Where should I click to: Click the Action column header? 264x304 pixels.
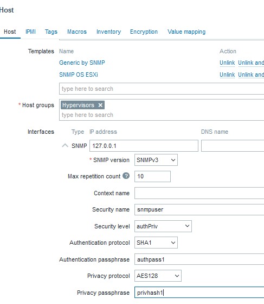228,51
